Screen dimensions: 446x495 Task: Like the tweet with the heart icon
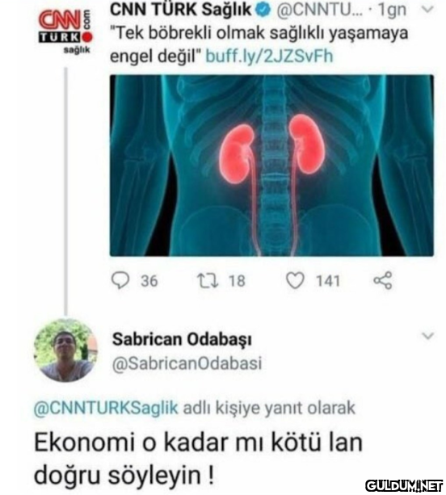click(x=295, y=280)
